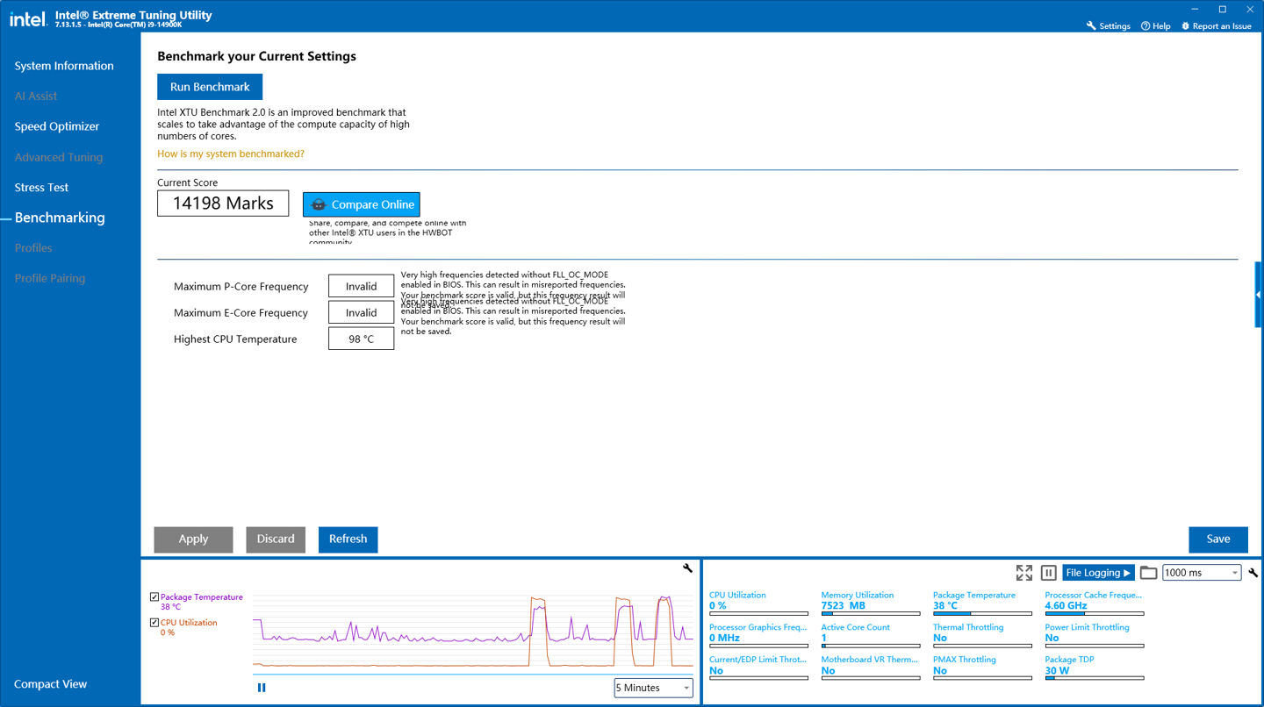
Task: Pause the graph playback
Action: coord(262,688)
